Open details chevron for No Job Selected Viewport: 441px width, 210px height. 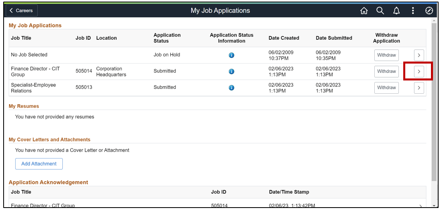(419, 55)
